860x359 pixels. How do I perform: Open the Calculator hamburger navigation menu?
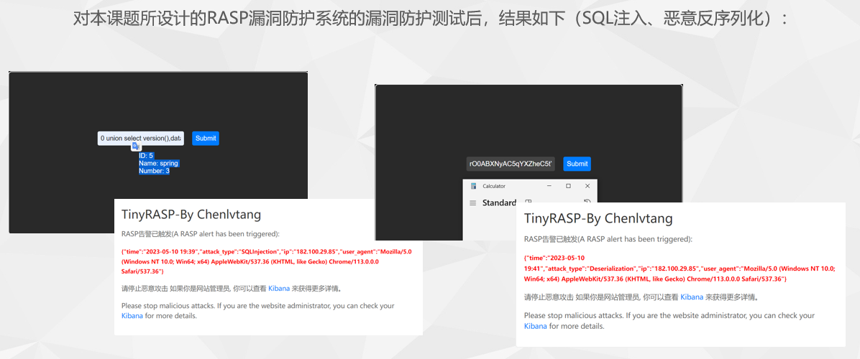[x=472, y=203]
